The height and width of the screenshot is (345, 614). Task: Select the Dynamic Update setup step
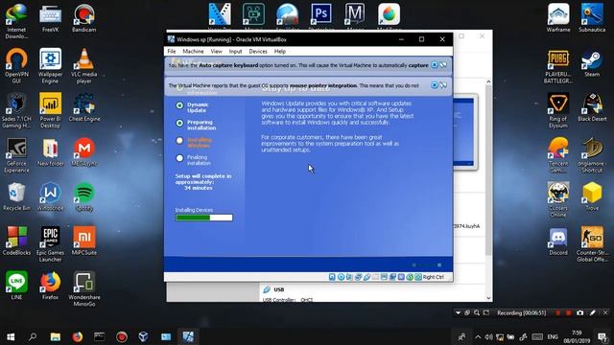193,107
